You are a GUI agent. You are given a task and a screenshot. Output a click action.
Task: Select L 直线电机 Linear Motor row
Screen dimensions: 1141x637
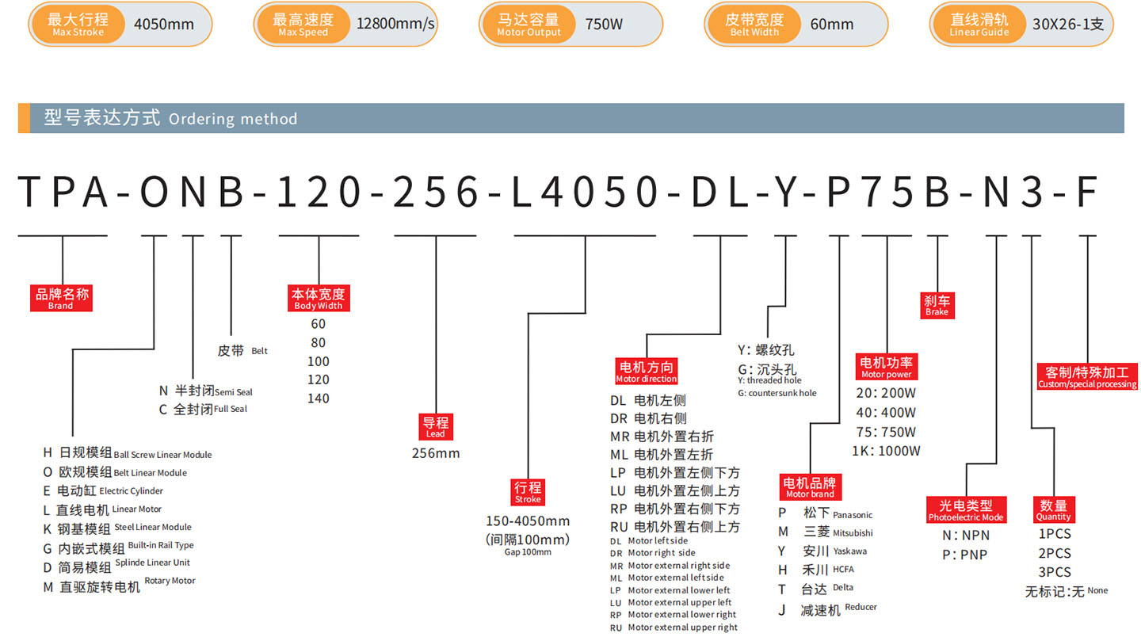click(x=102, y=509)
